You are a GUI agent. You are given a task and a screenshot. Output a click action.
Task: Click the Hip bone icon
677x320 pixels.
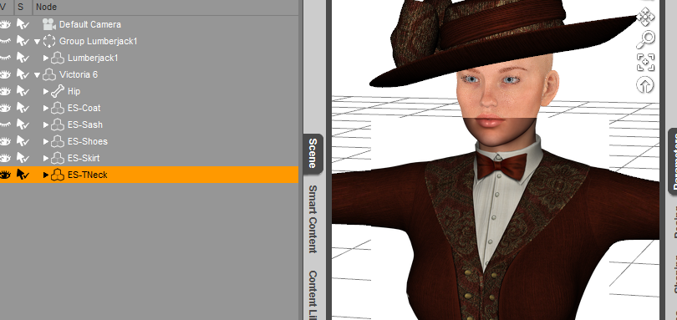click(58, 91)
